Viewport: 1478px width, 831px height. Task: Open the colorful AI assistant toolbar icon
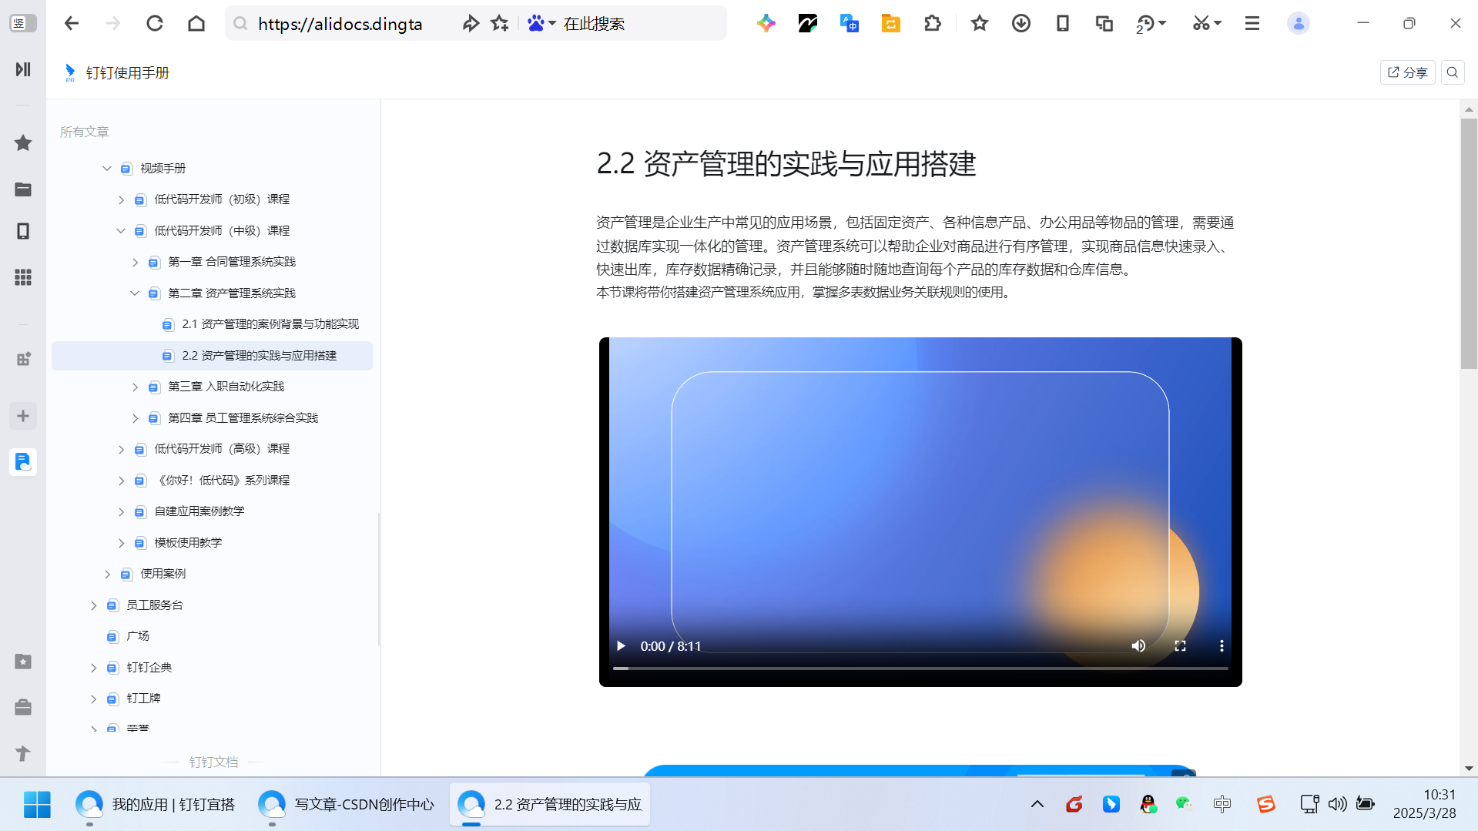coord(766,23)
